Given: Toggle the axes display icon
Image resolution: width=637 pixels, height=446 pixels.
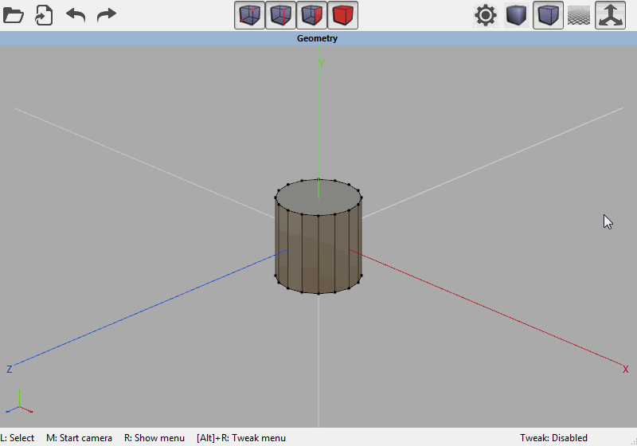Looking at the screenshot, I should pos(610,15).
